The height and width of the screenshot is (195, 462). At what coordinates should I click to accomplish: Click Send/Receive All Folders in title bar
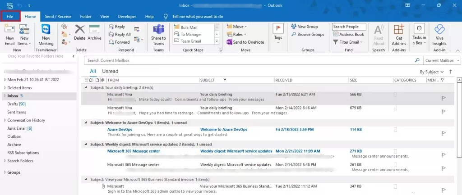click(10, 5)
